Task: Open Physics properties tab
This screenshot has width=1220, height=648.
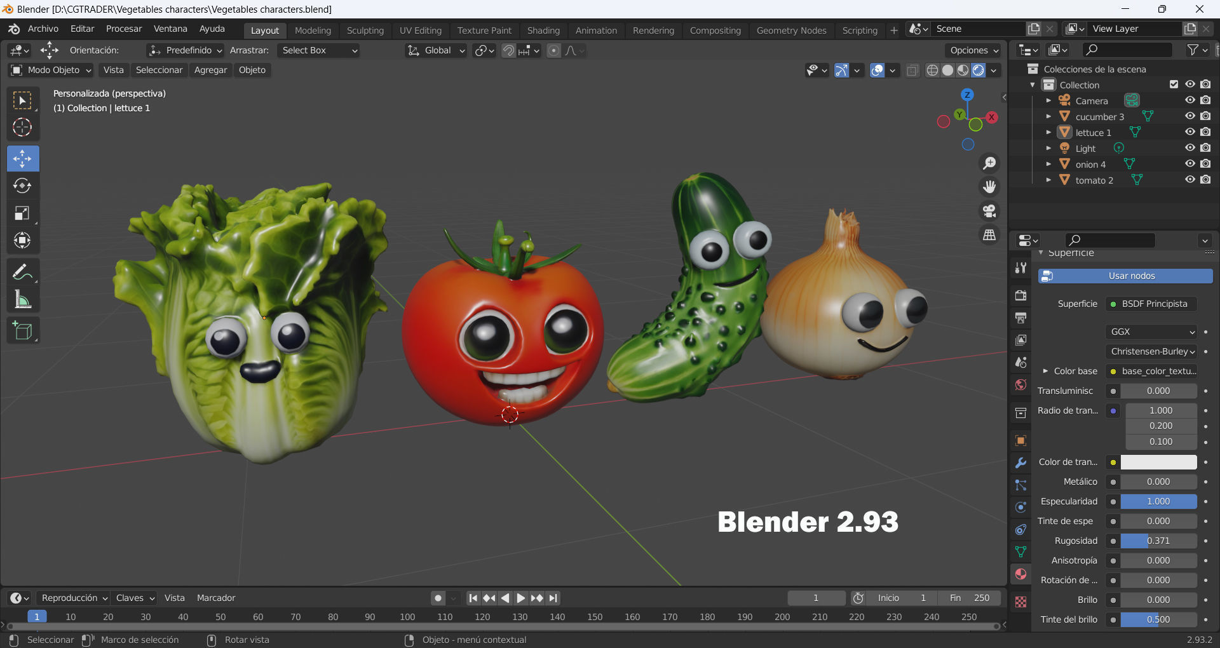Action: 1020,507
